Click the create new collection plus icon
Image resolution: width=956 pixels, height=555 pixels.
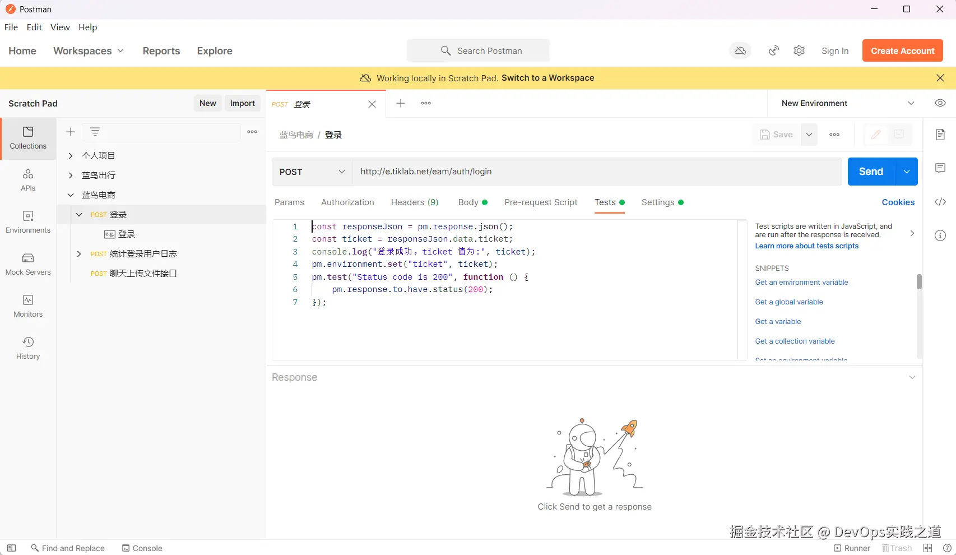[x=71, y=132]
